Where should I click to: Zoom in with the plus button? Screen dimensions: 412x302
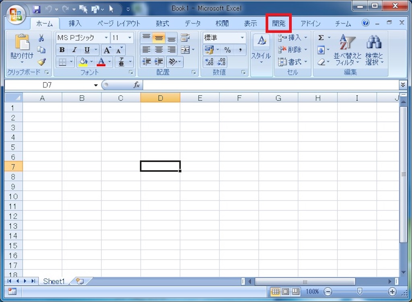coord(392,292)
